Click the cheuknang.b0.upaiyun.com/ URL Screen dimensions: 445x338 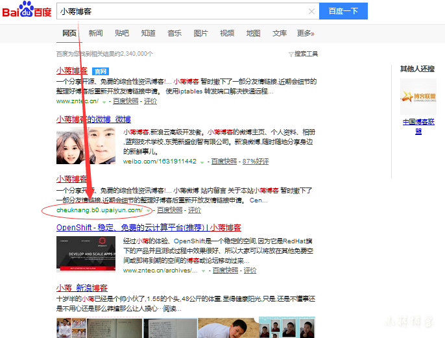point(100,210)
